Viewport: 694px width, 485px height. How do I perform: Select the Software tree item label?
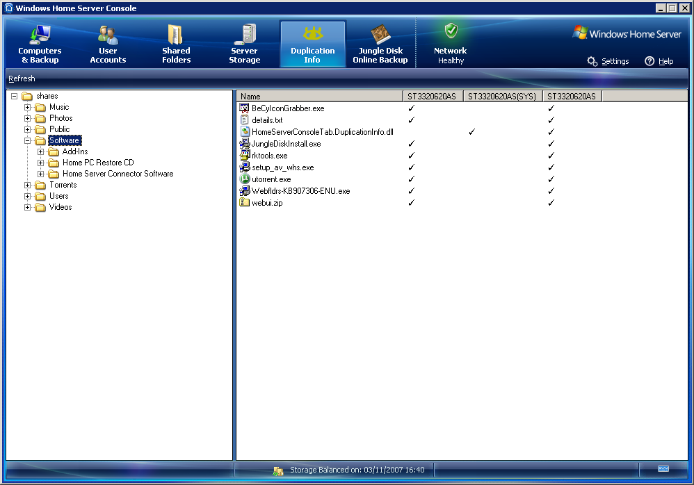tap(64, 140)
